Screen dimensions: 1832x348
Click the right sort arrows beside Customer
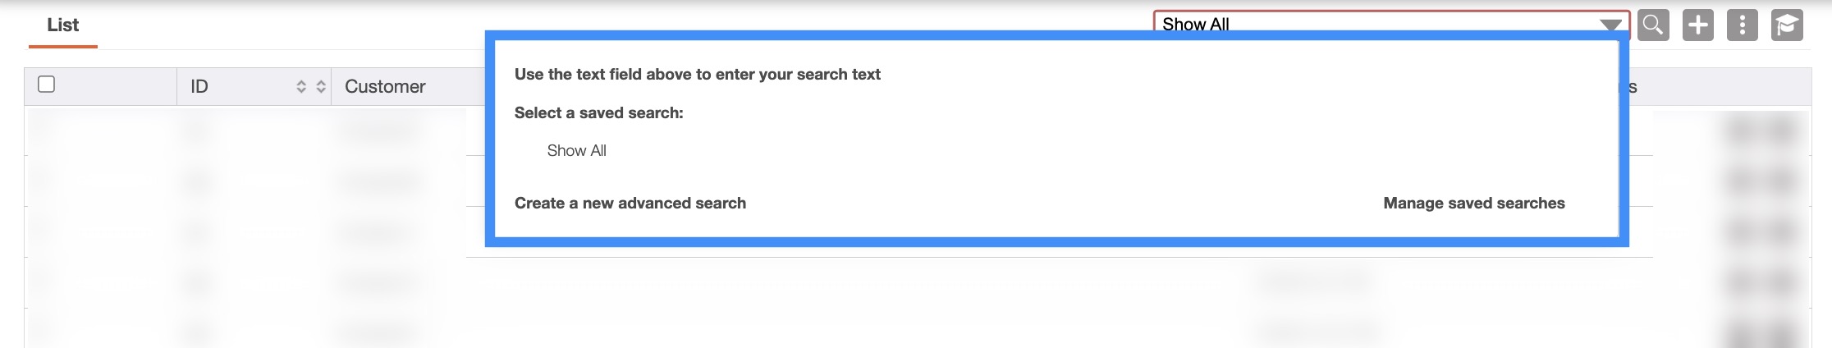coord(321,86)
